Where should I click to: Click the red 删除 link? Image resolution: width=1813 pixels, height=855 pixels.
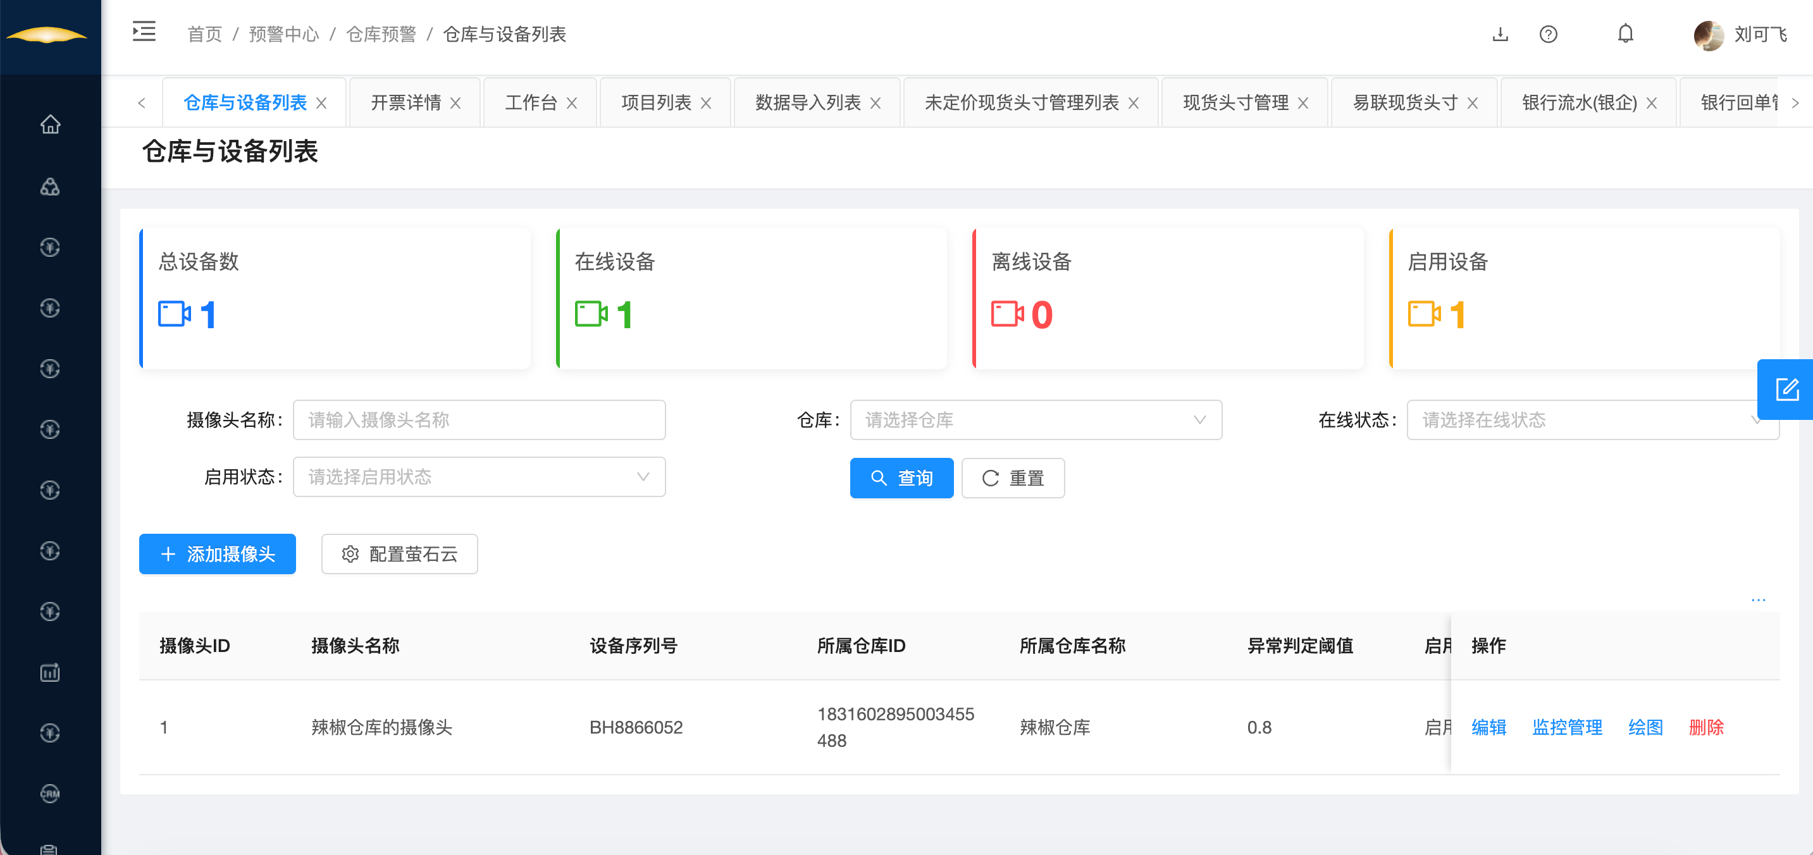(1706, 727)
